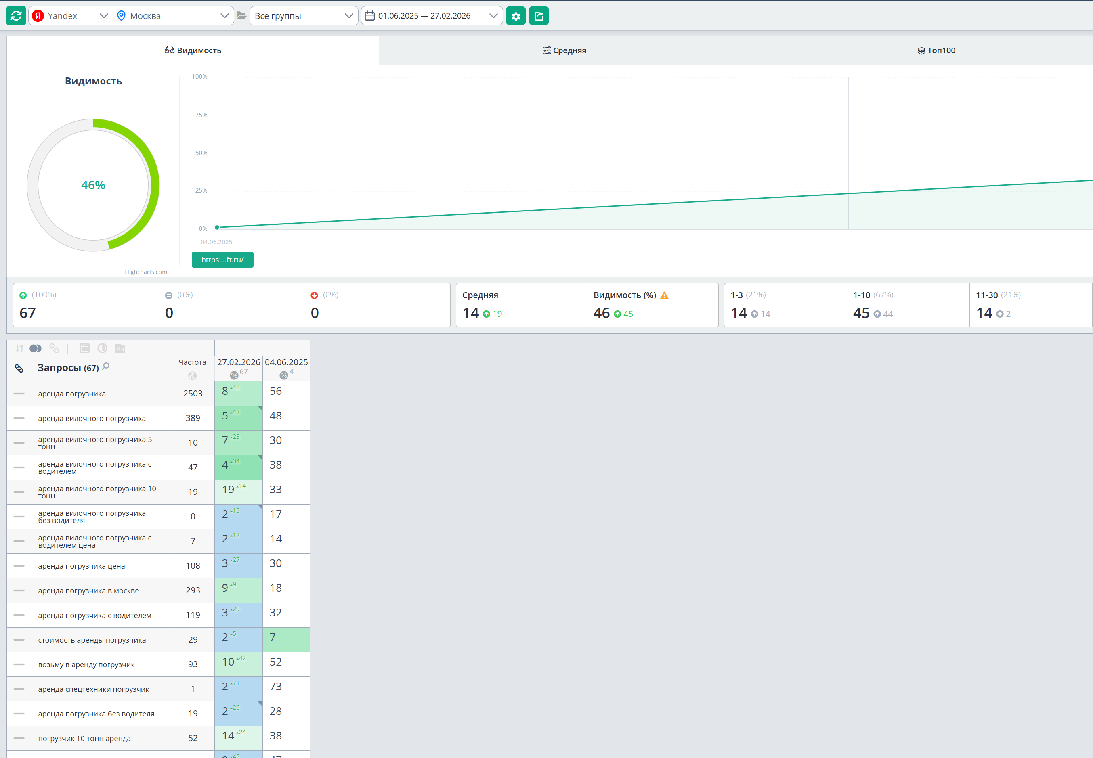Expand the Москва region dropdown
Viewport: 1093px width, 758px height.
[x=173, y=16]
